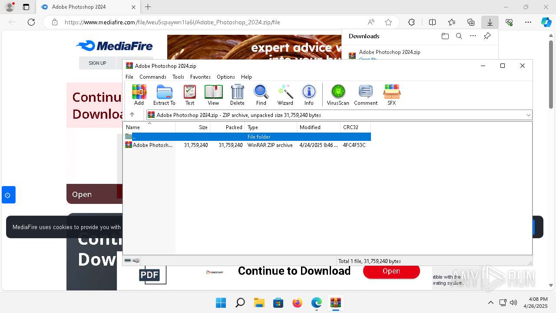Show archive Info icon

[x=309, y=95]
